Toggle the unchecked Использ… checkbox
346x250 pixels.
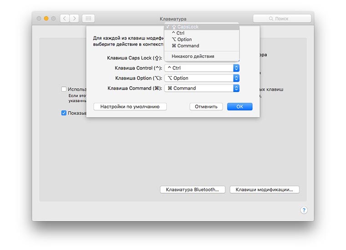click(x=64, y=89)
